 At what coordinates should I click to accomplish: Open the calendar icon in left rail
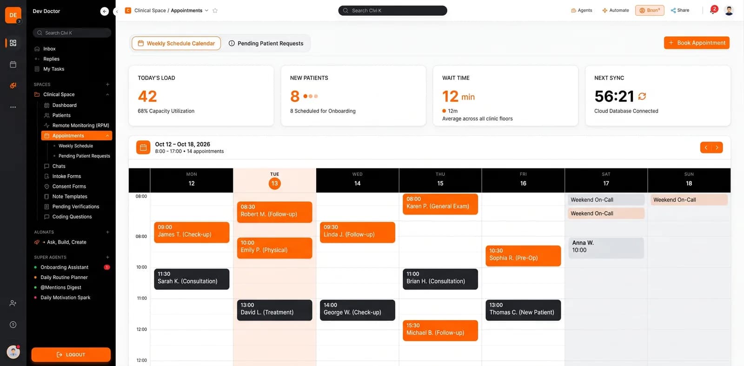click(13, 64)
